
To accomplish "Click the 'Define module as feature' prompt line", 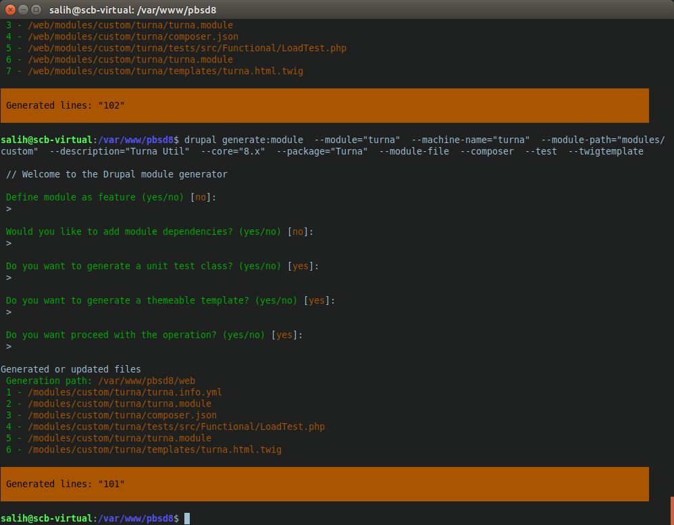I will [111, 197].
